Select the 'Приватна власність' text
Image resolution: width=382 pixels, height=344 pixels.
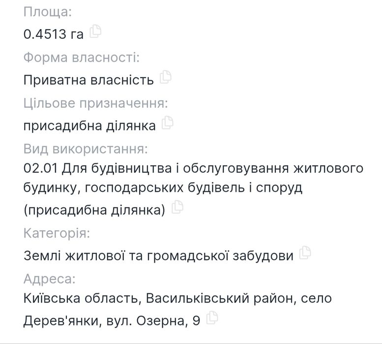click(88, 79)
